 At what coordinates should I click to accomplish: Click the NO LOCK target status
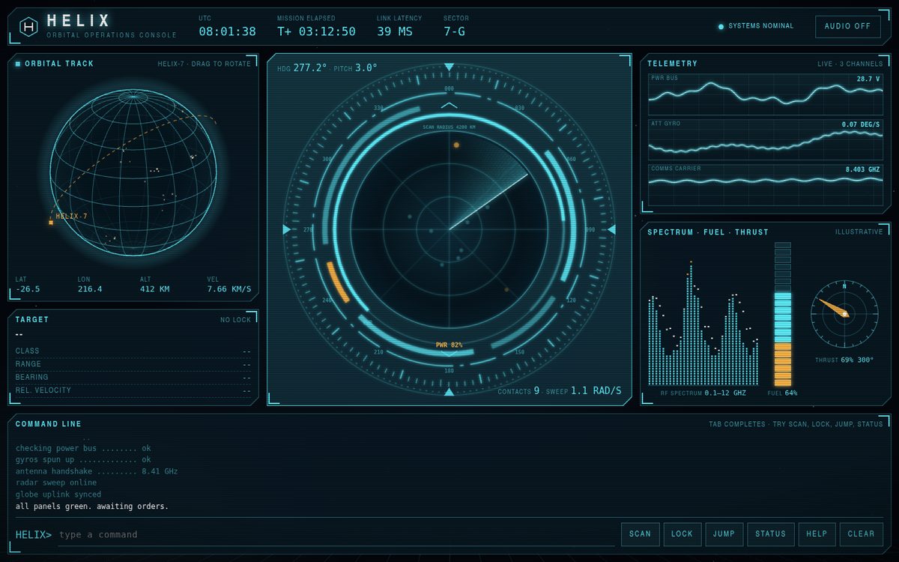(235, 320)
